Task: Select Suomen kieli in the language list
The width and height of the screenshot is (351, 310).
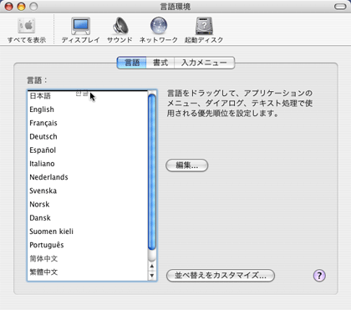Action: click(x=88, y=231)
